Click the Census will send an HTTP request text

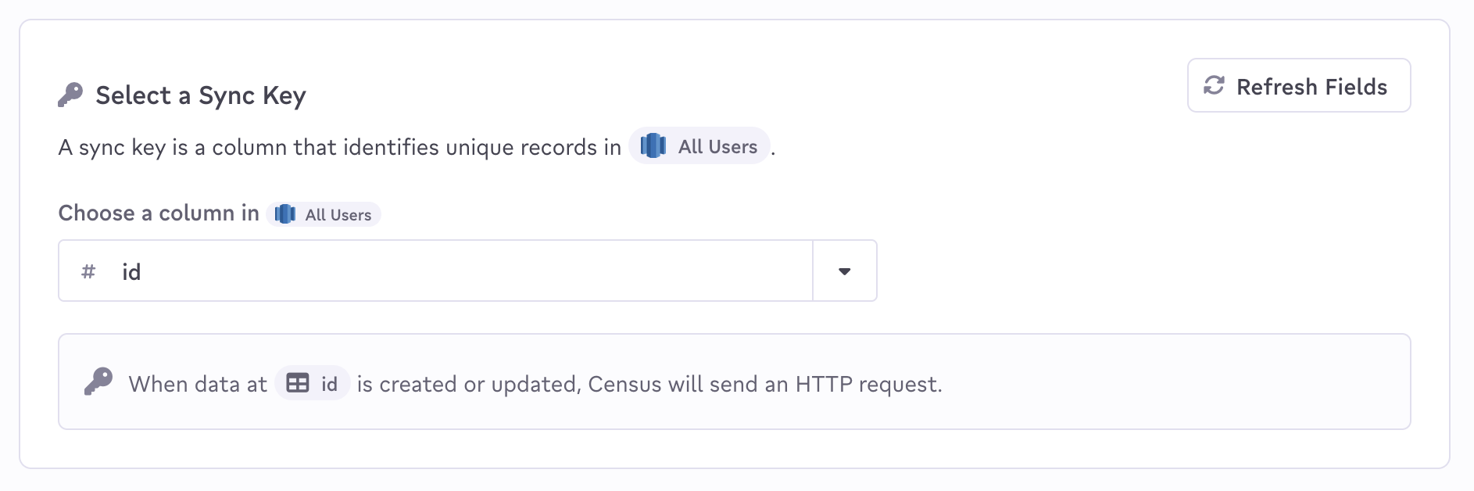click(764, 384)
